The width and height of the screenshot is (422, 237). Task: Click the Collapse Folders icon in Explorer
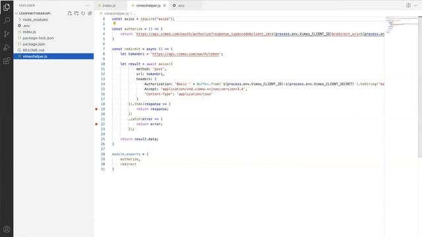point(90,13)
